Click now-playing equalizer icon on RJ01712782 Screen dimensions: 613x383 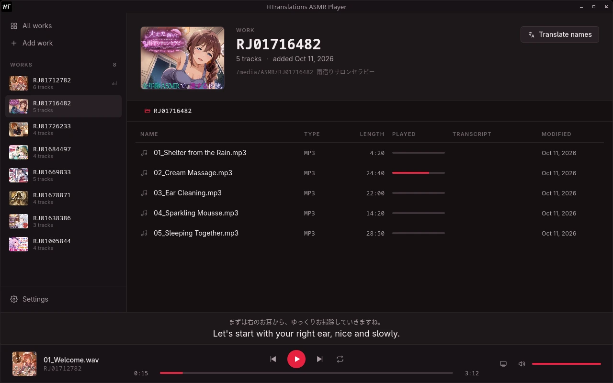click(114, 83)
